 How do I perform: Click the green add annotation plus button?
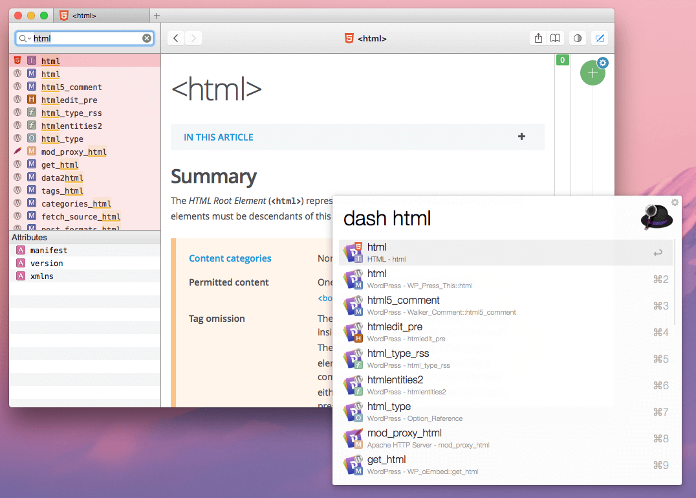click(593, 73)
